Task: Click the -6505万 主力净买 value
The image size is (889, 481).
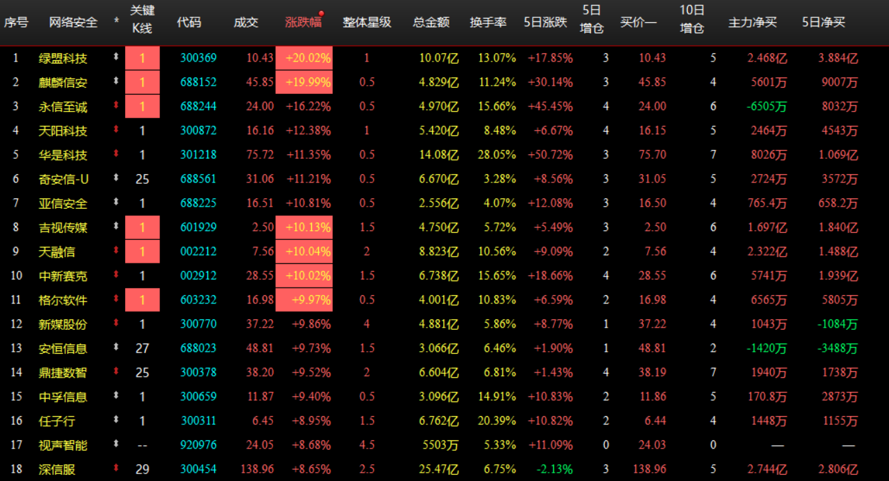Action: tap(767, 106)
